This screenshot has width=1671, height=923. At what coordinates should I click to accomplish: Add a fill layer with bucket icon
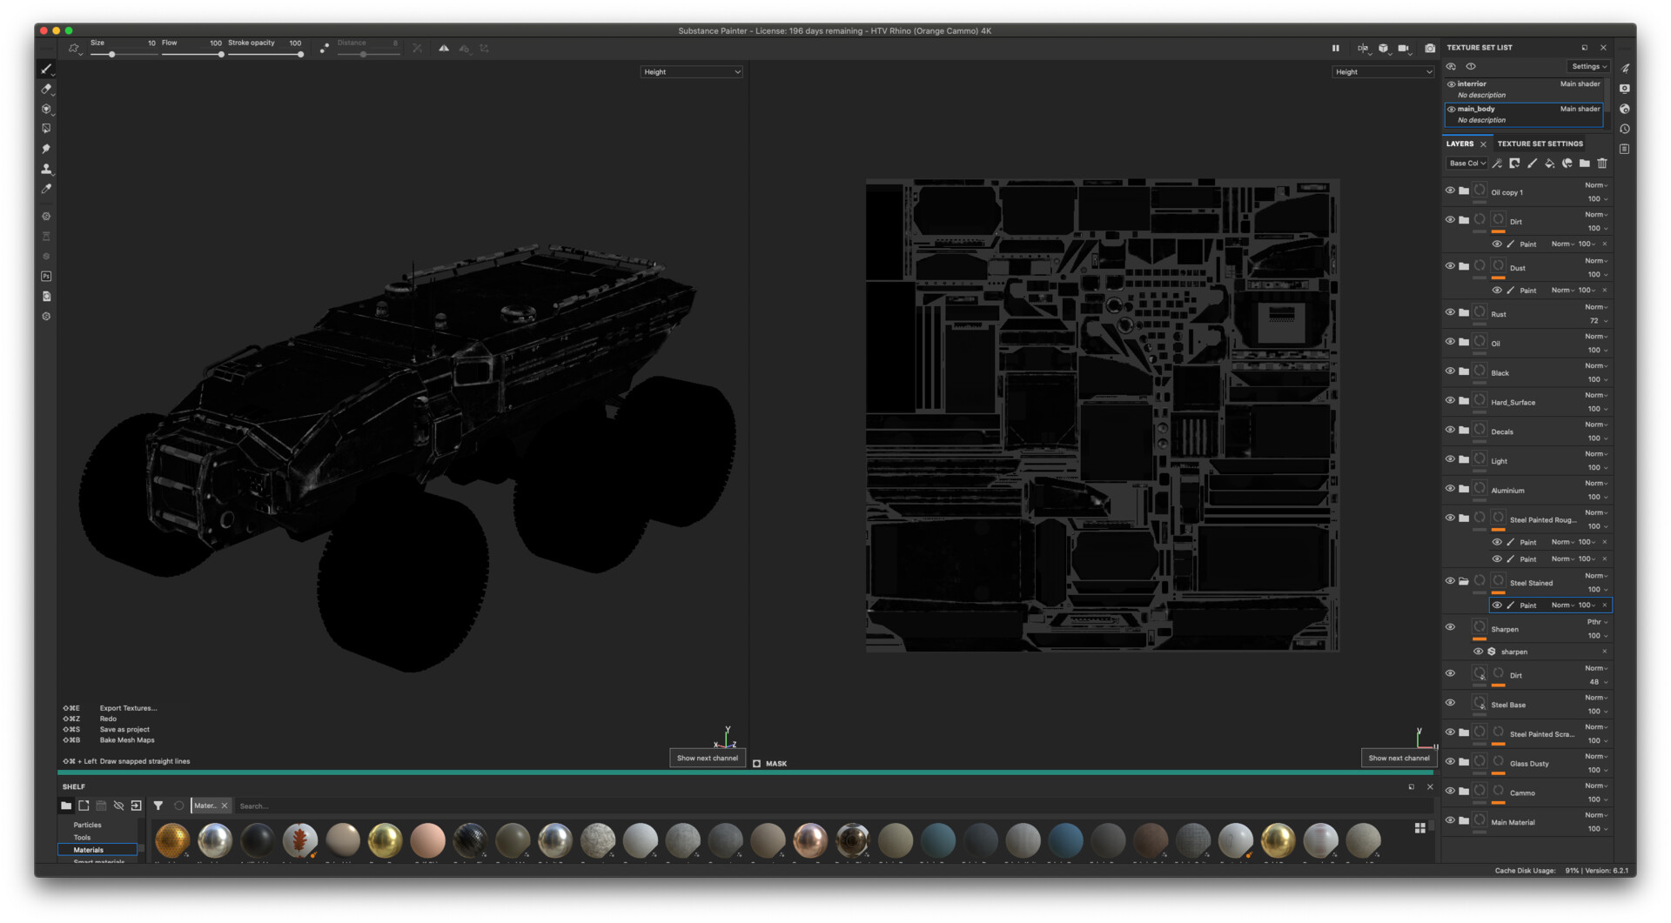point(1549,164)
